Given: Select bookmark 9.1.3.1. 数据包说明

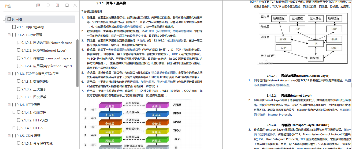Looking at the screenshot, I should coord(35,81).
